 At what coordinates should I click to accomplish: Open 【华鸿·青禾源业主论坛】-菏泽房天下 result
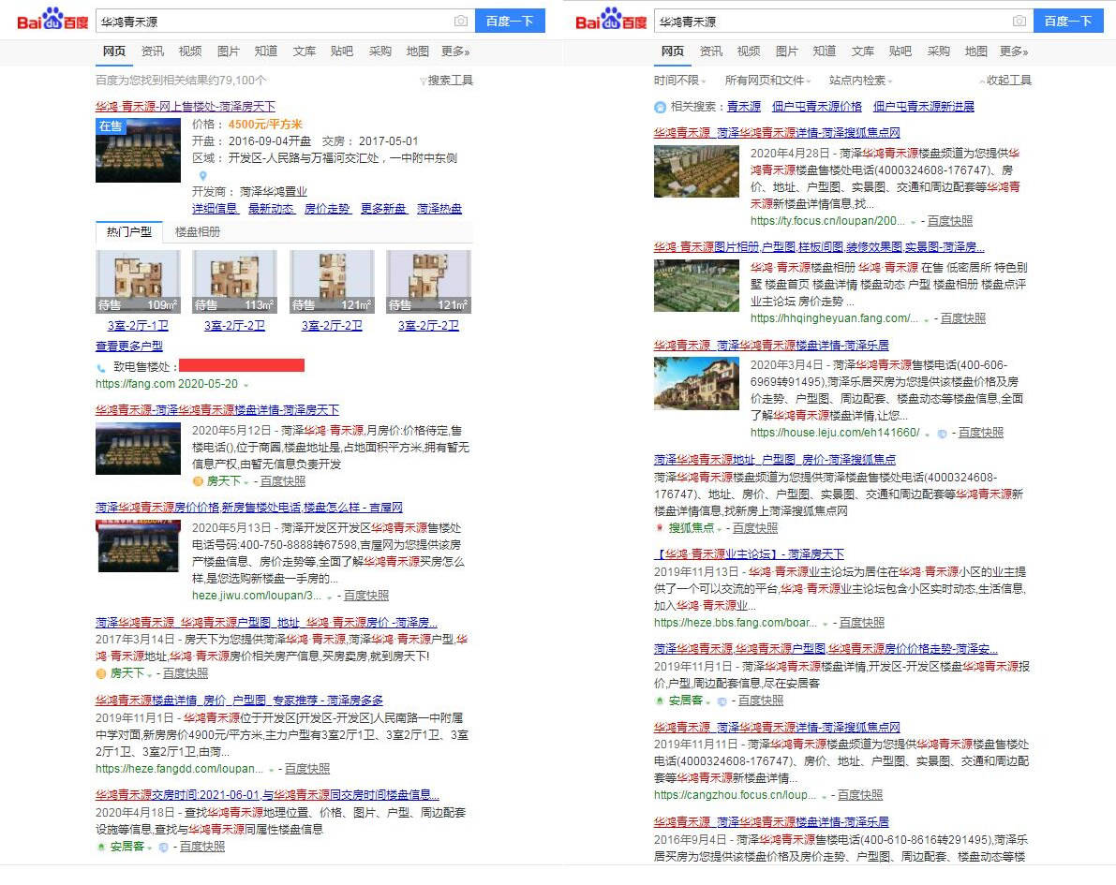point(749,553)
